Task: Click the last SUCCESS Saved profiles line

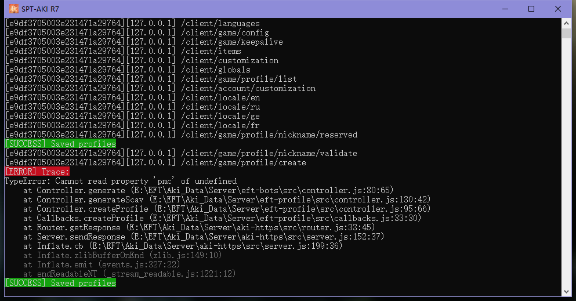Action: [60, 282]
